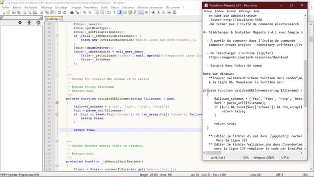
Task: Open the Affichage menu in Bloc-notes
Action: (x=244, y=11)
